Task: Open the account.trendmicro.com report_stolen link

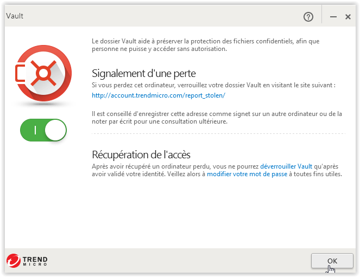Action: [x=159, y=95]
